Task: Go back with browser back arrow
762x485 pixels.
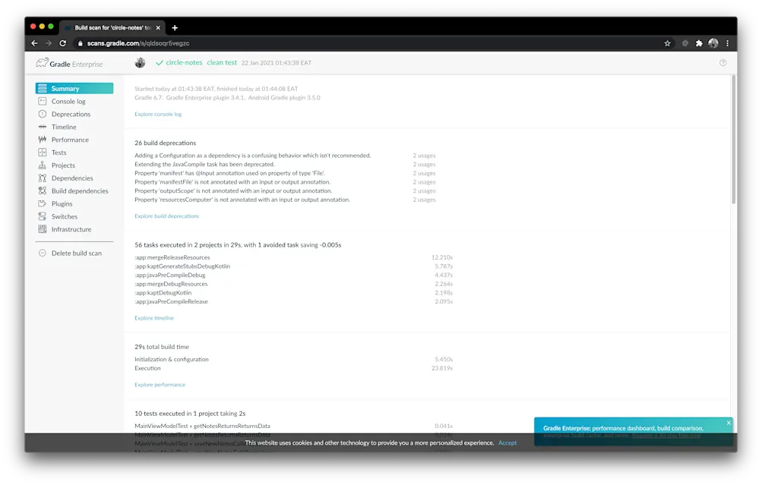Action: tap(34, 43)
